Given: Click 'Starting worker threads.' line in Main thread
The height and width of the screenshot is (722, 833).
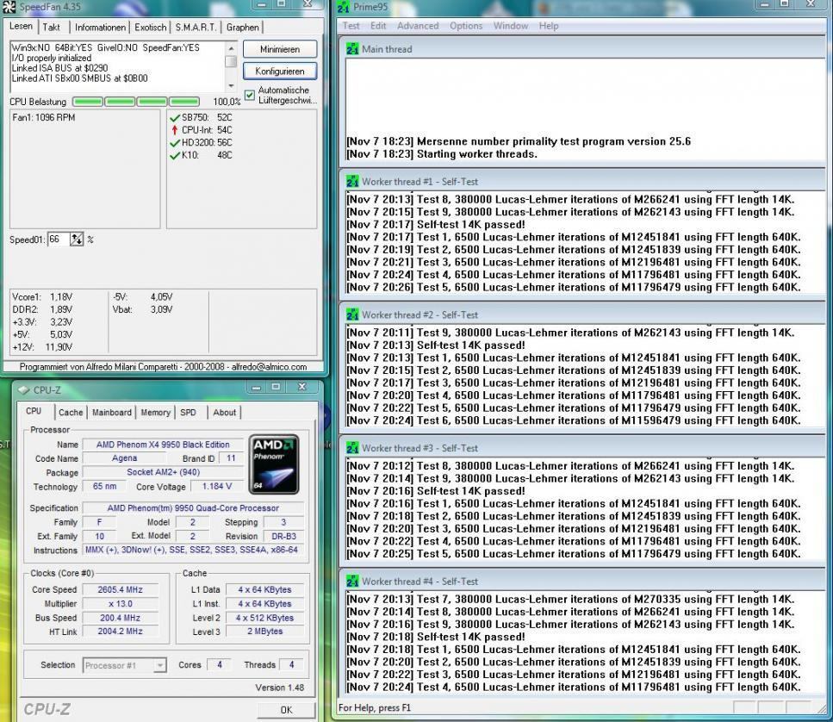Looking at the screenshot, I should [x=442, y=154].
